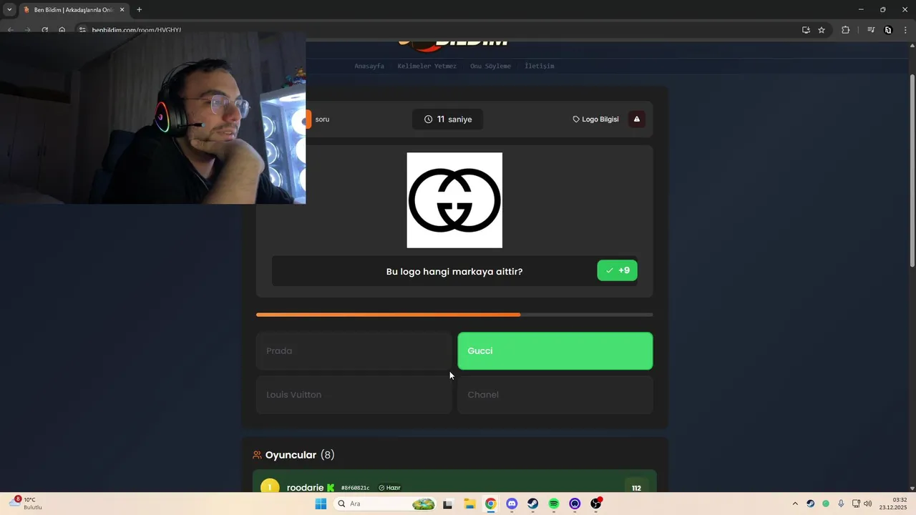916x515 pixels.
Task: Open the Chrome three-dot menu
Action: click(905, 30)
